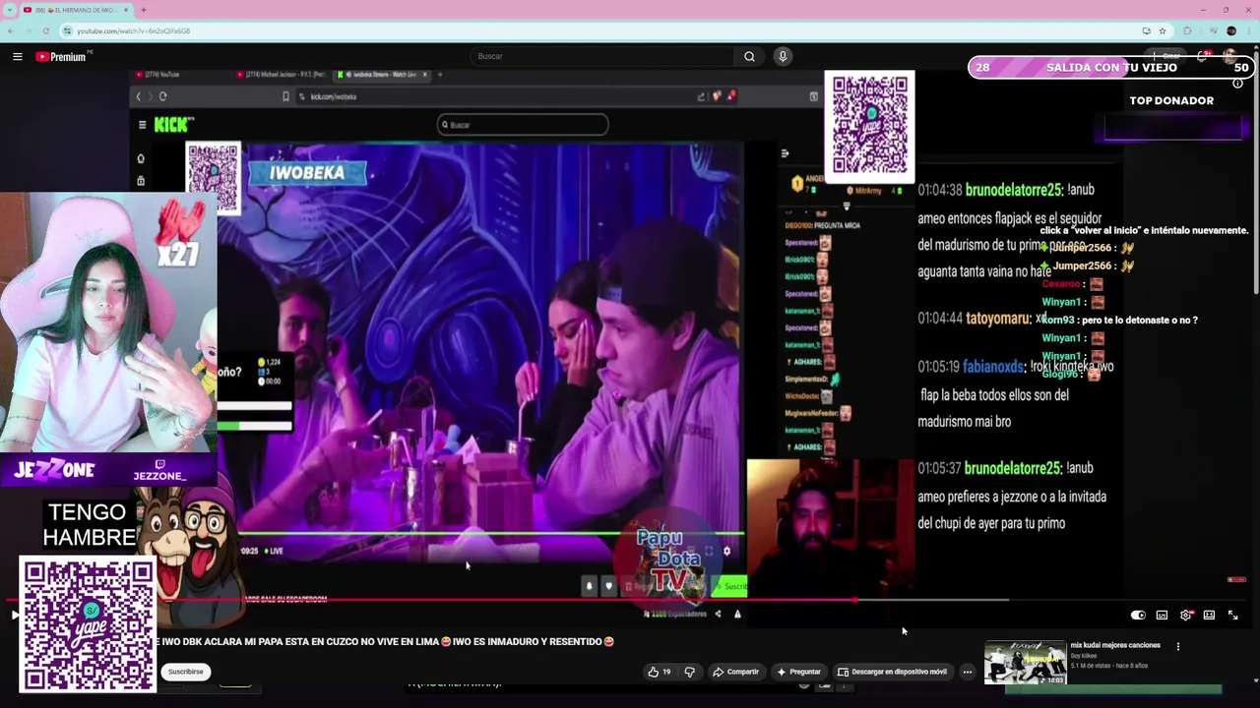Viewport: 1260px width, 708px height.
Task: Enter fullscreen mode
Action: pos(1232,616)
